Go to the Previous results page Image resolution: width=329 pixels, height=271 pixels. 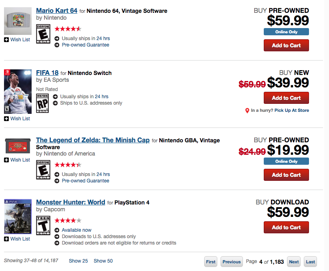(x=231, y=262)
